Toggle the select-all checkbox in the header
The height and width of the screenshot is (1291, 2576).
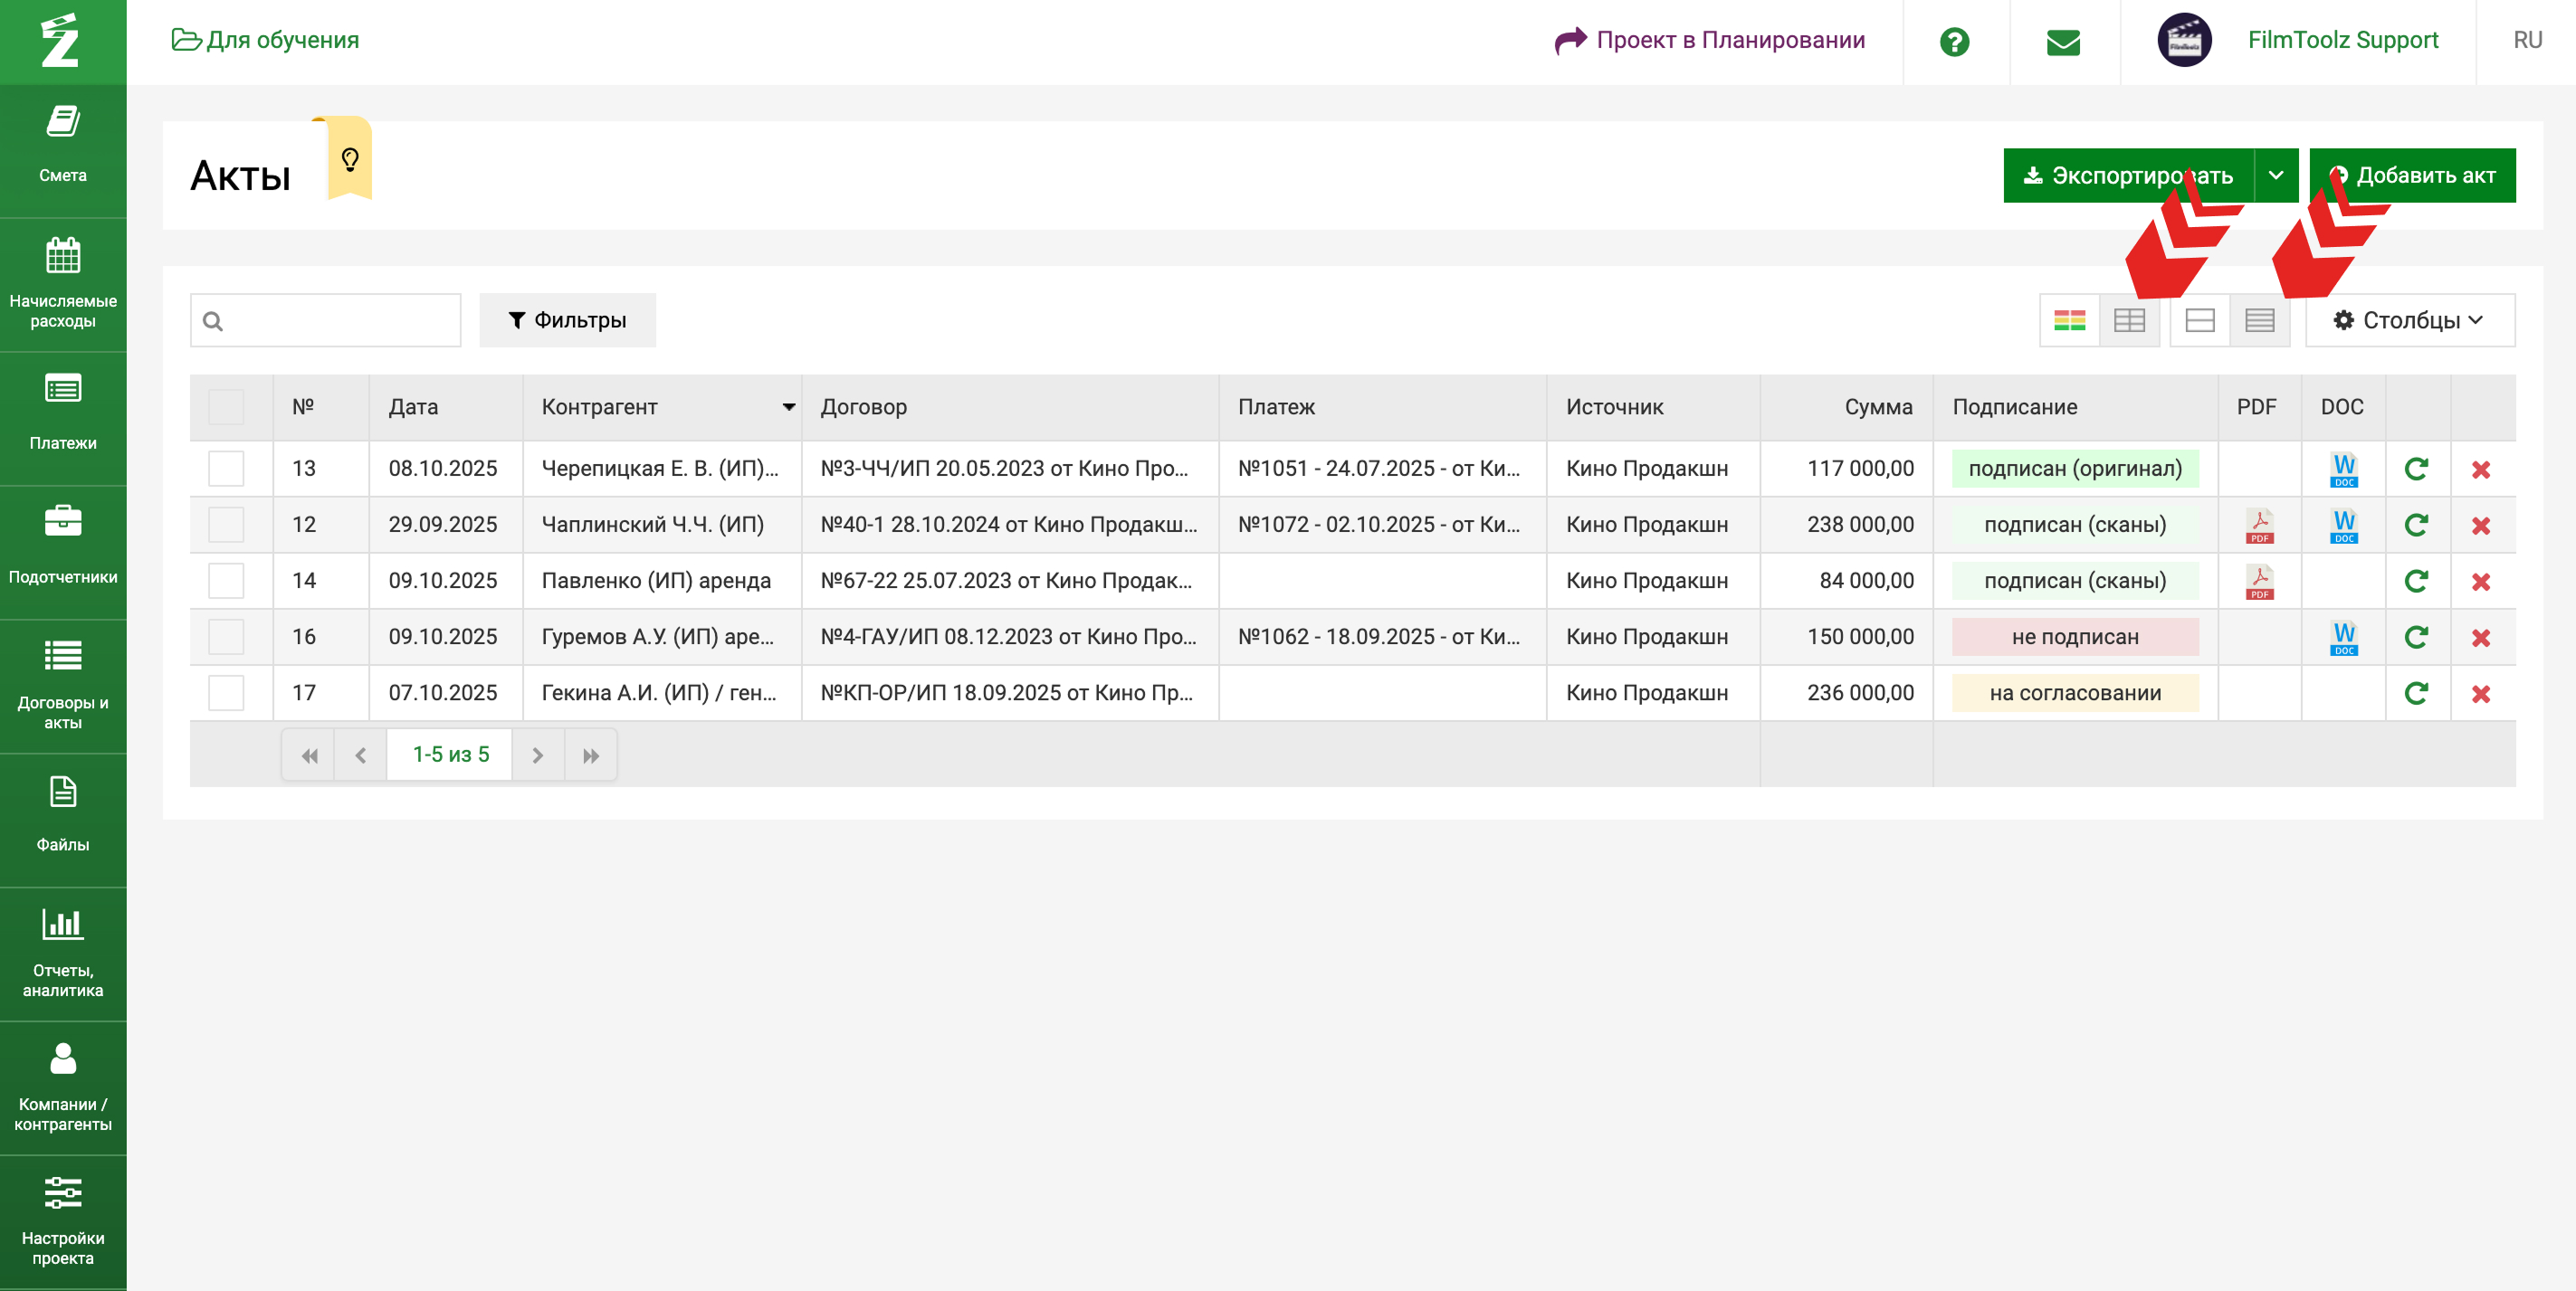226,407
